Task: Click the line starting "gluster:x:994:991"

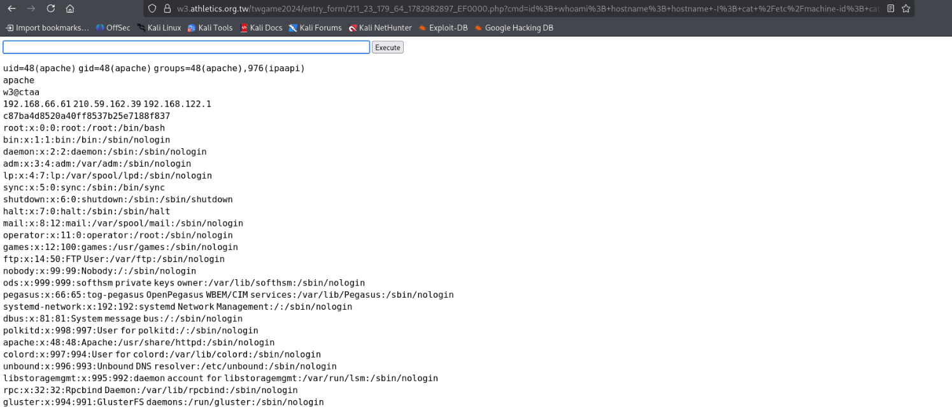Action: (164, 402)
